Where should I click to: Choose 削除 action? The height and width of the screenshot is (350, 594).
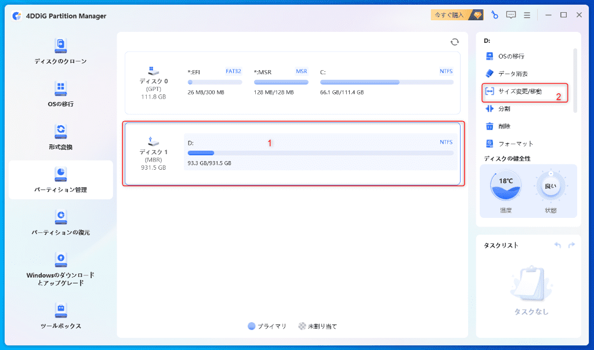[x=498, y=126]
